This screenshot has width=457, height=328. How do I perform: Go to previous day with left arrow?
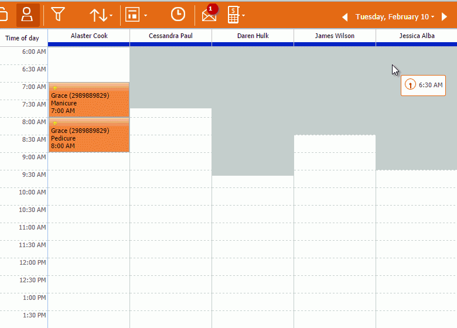click(x=345, y=17)
